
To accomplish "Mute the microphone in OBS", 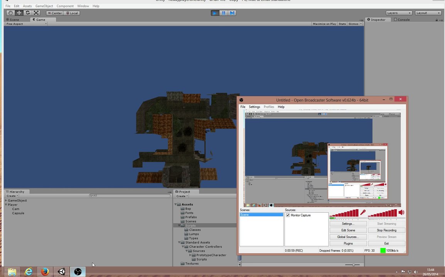I will [363, 212].
